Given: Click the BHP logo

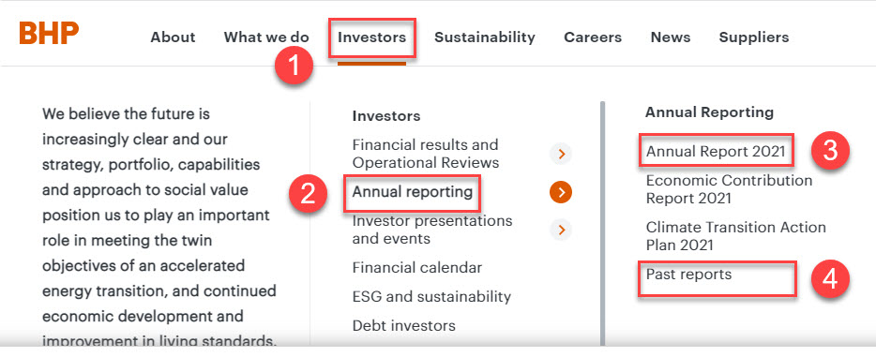Looking at the screenshot, I should pyautogui.click(x=49, y=34).
